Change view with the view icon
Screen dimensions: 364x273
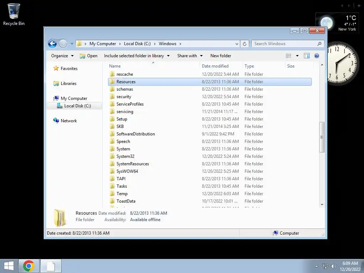[x=289, y=56]
